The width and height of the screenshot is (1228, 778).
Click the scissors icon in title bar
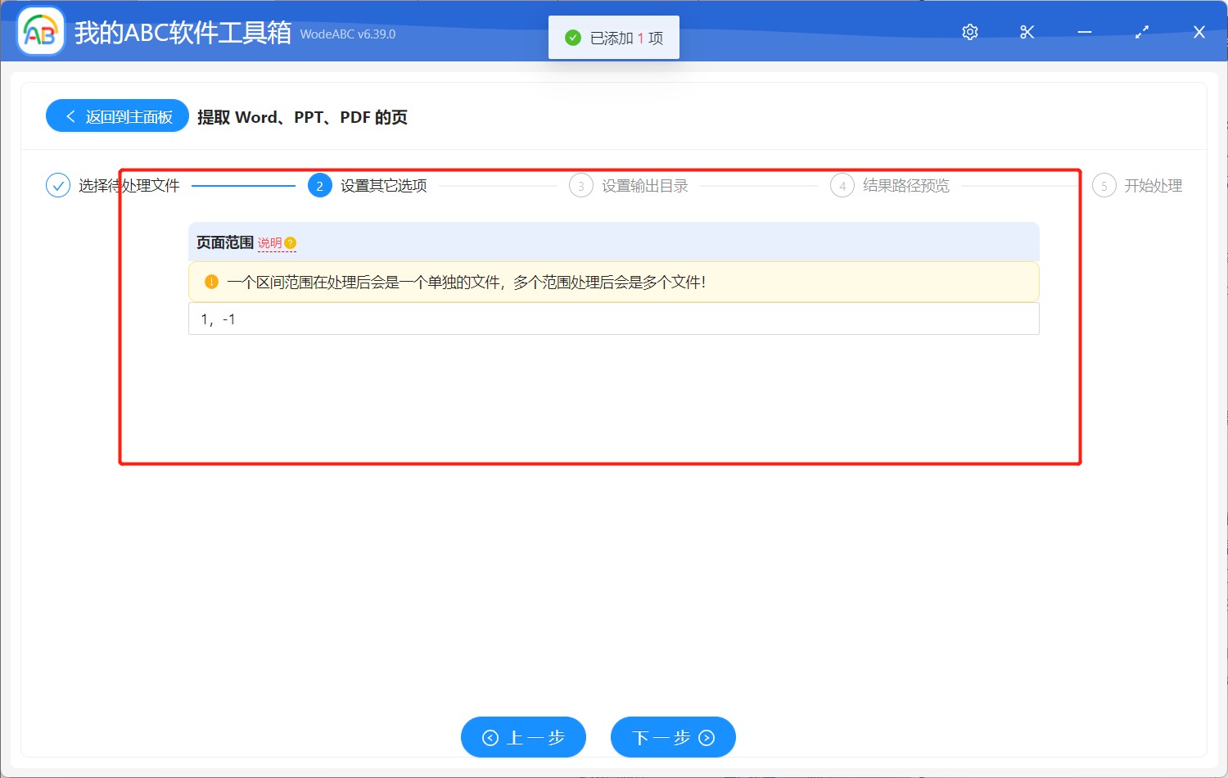click(1027, 32)
